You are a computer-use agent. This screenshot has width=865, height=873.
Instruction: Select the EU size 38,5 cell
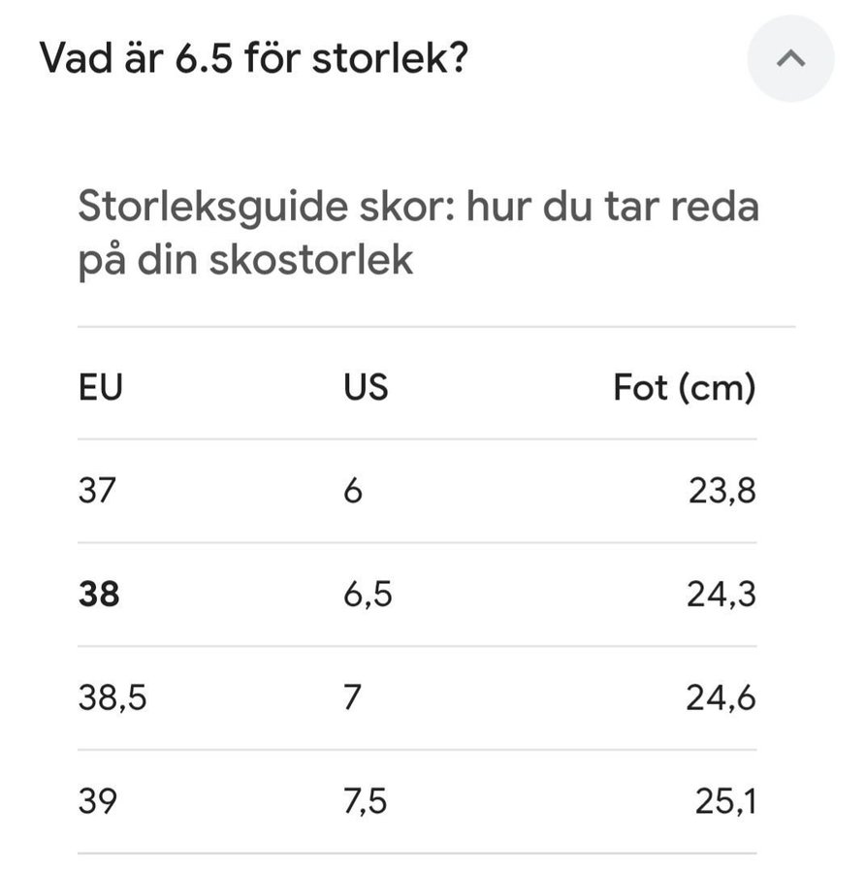pyautogui.click(x=112, y=697)
